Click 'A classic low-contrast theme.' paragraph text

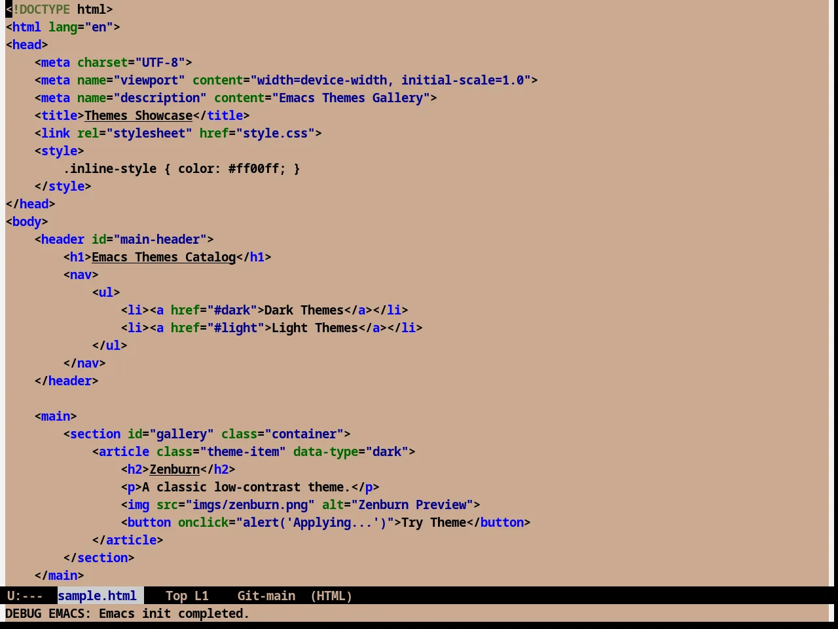pos(246,487)
